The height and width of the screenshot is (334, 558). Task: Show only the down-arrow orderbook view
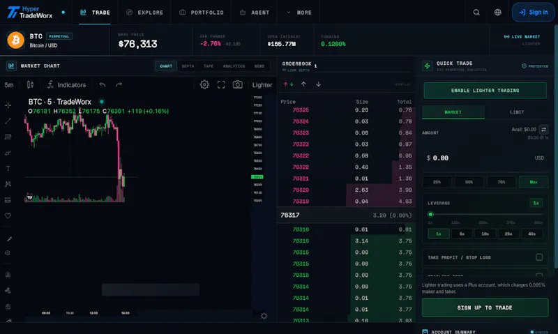[319, 84]
